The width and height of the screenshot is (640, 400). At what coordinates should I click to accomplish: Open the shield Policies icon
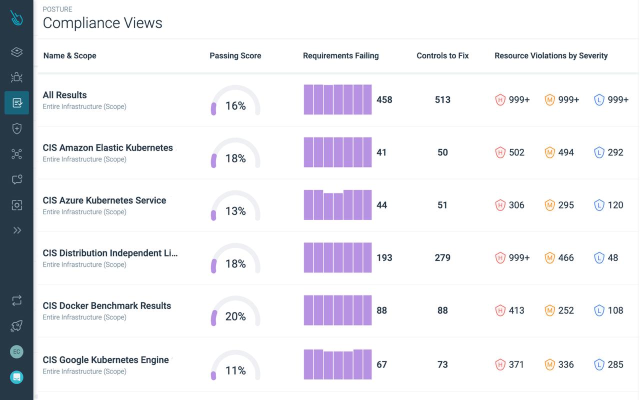click(x=16, y=128)
